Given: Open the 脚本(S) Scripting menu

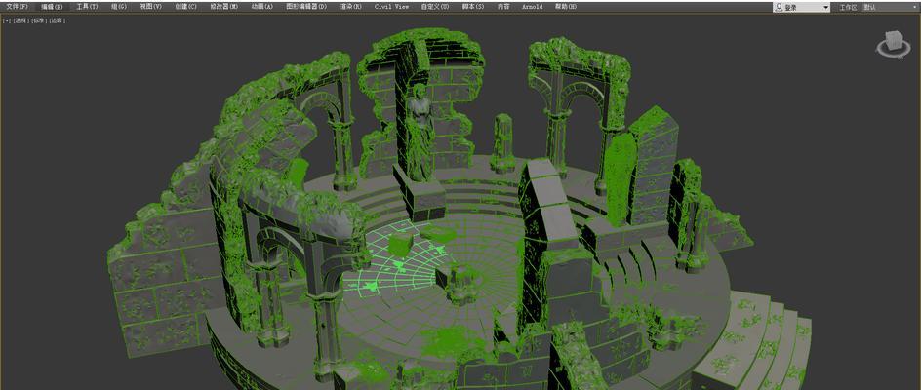Looking at the screenshot, I should (x=473, y=7).
